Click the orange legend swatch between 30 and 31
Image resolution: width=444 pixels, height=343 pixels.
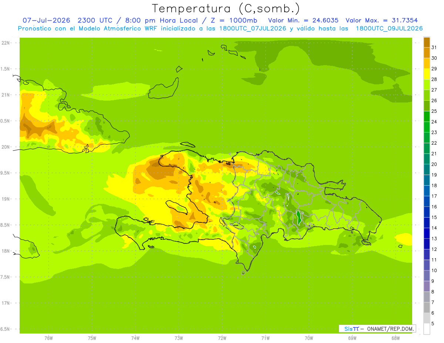pyautogui.click(x=427, y=53)
